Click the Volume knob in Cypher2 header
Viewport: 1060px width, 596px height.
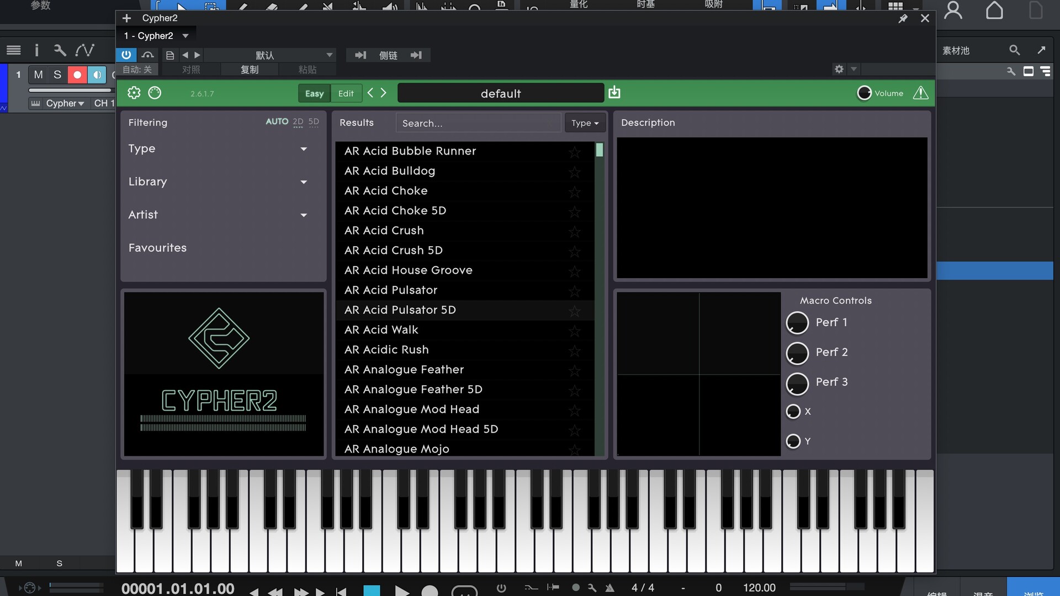point(865,93)
